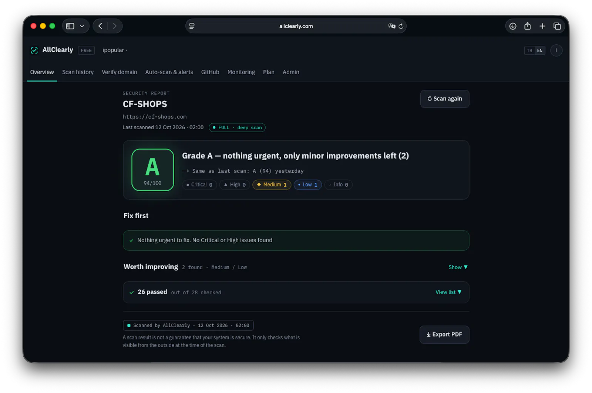The width and height of the screenshot is (592, 393).
Task: Filter by the Medium 1 chip
Action: click(272, 185)
